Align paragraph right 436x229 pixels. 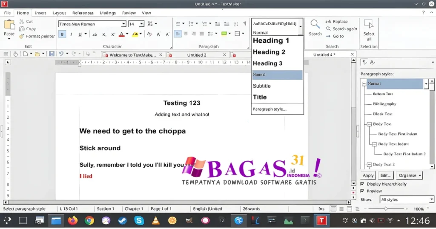point(194,34)
